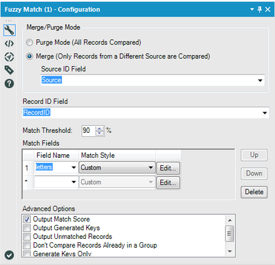Increase Match Threshold with up spinner
This screenshot has height=265, width=275.
(x=100, y=129)
